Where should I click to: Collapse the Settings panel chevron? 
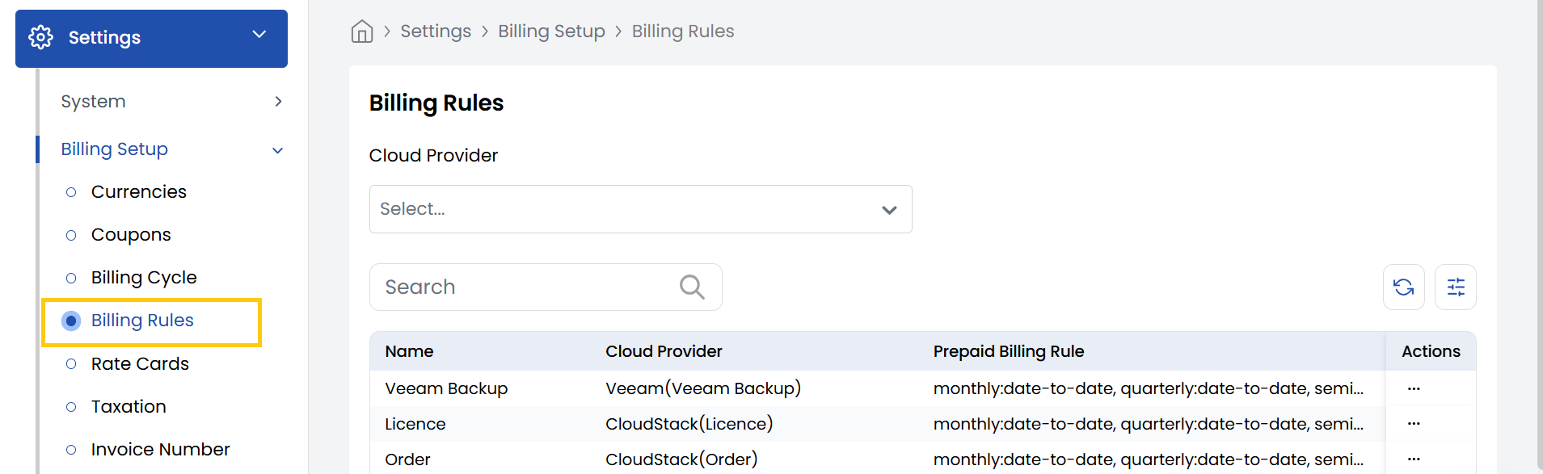[x=259, y=34]
